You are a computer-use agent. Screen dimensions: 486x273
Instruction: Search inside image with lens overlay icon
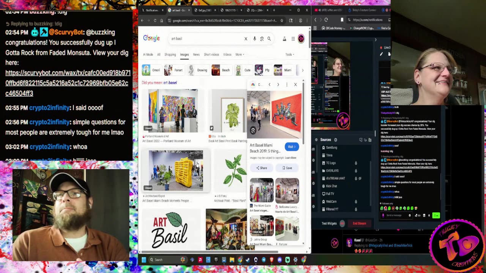pos(253,131)
